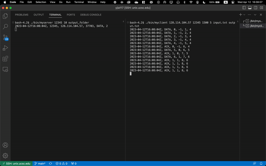Click the date and time in menu bar
The height and width of the screenshot is (166, 266).
click(x=250, y=2)
